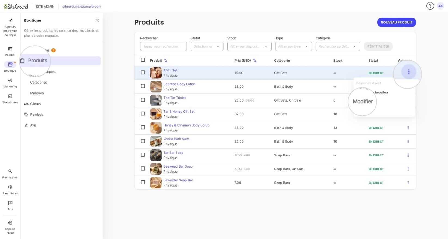Open the Stock availability dropdown
This screenshot has height=239, width=448.
[249, 46]
